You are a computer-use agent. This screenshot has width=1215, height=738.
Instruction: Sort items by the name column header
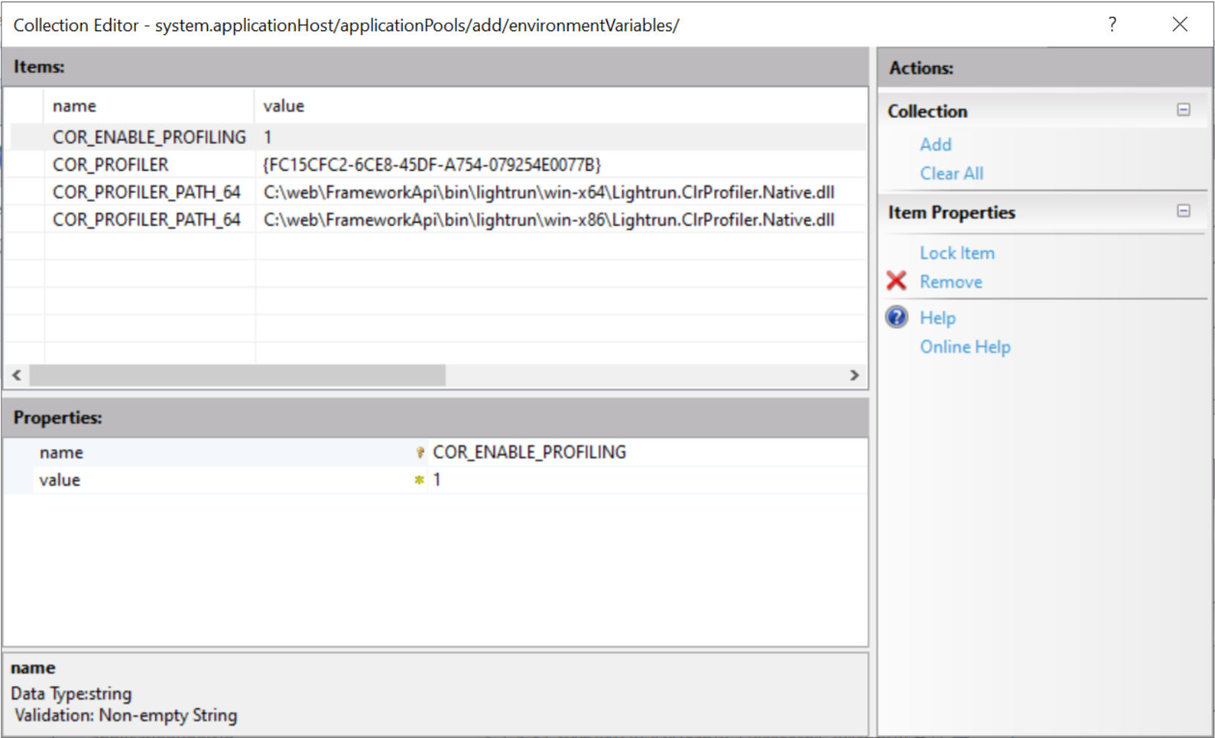point(74,106)
